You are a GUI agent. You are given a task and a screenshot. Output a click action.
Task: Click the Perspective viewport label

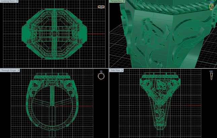pyautogui.click(x=116, y=1)
